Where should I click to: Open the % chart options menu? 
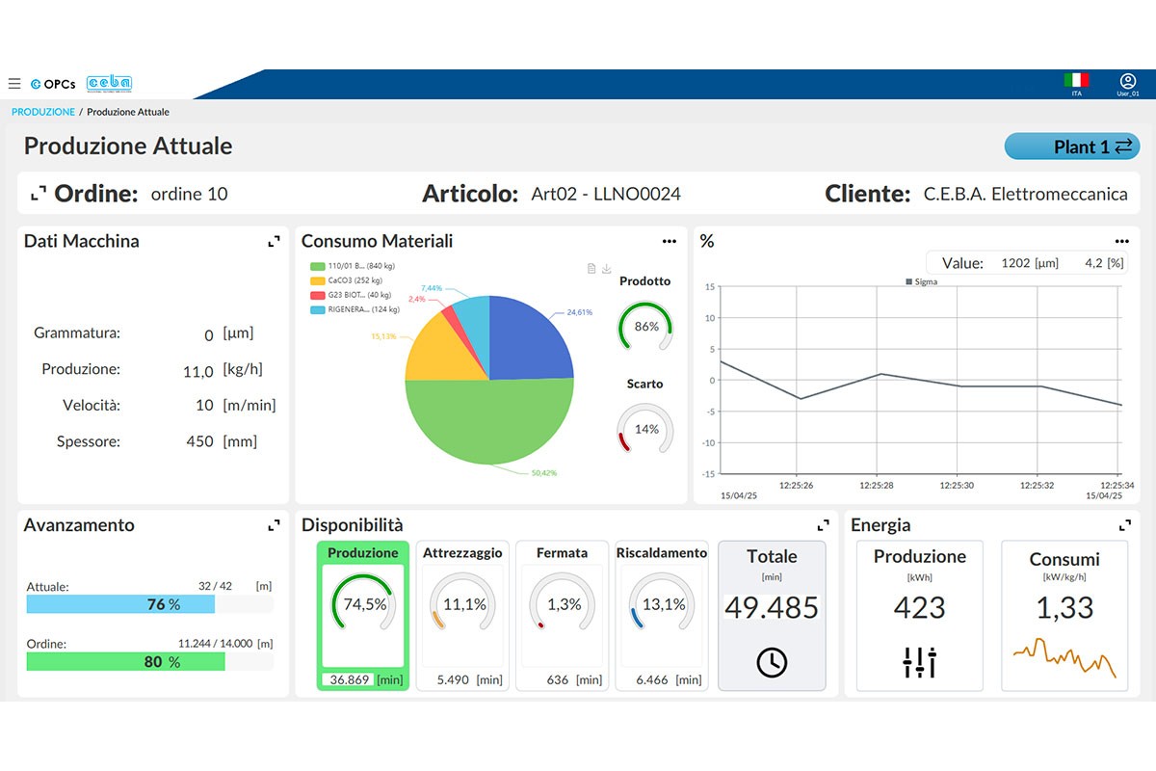(x=1121, y=241)
